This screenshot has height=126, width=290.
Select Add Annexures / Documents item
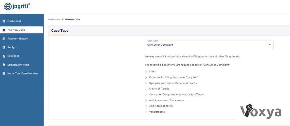coord(167,101)
